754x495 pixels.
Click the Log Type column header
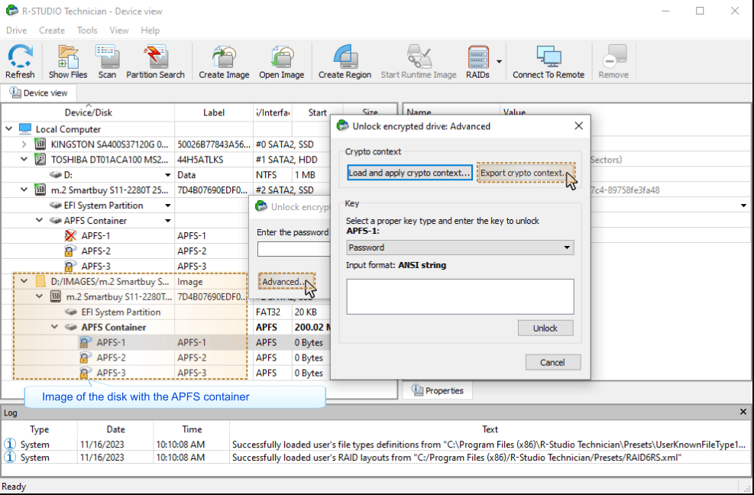[x=40, y=429]
